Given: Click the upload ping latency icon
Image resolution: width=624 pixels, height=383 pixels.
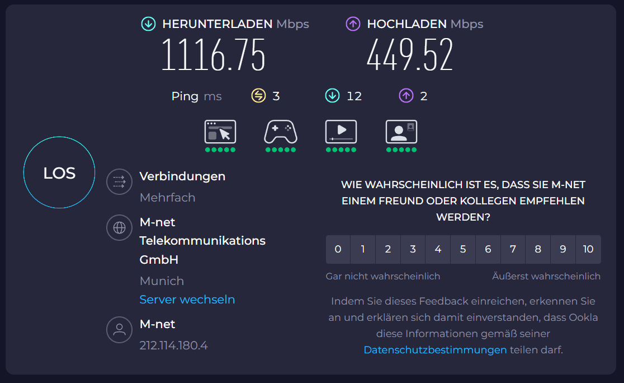Looking at the screenshot, I should tap(405, 96).
